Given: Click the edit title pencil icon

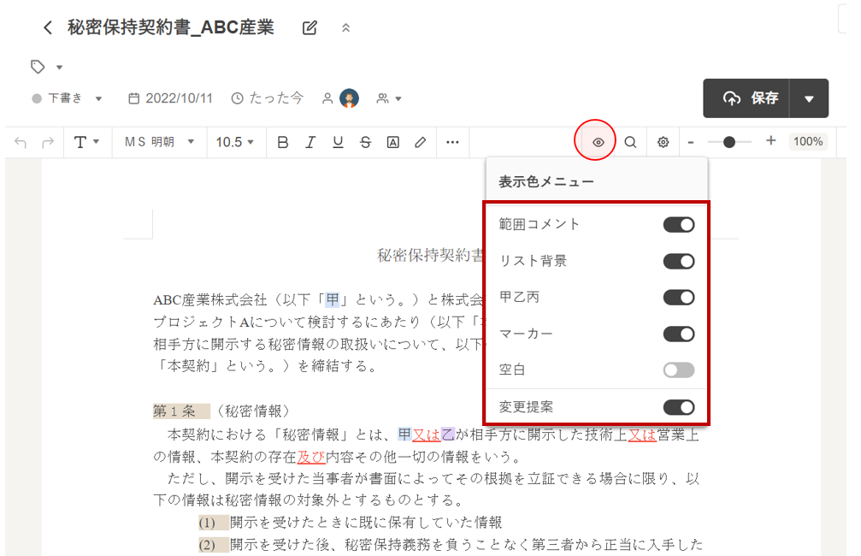Looking at the screenshot, I should pyautogui.click(x=310, y=28).
